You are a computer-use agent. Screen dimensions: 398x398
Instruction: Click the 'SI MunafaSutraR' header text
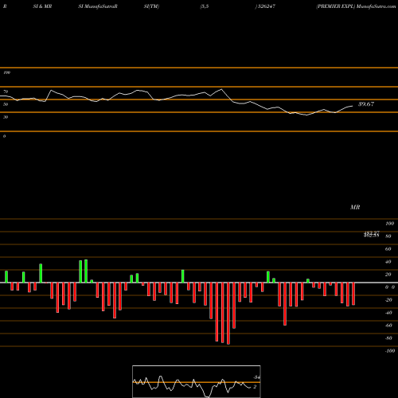(x=98, y=6)
